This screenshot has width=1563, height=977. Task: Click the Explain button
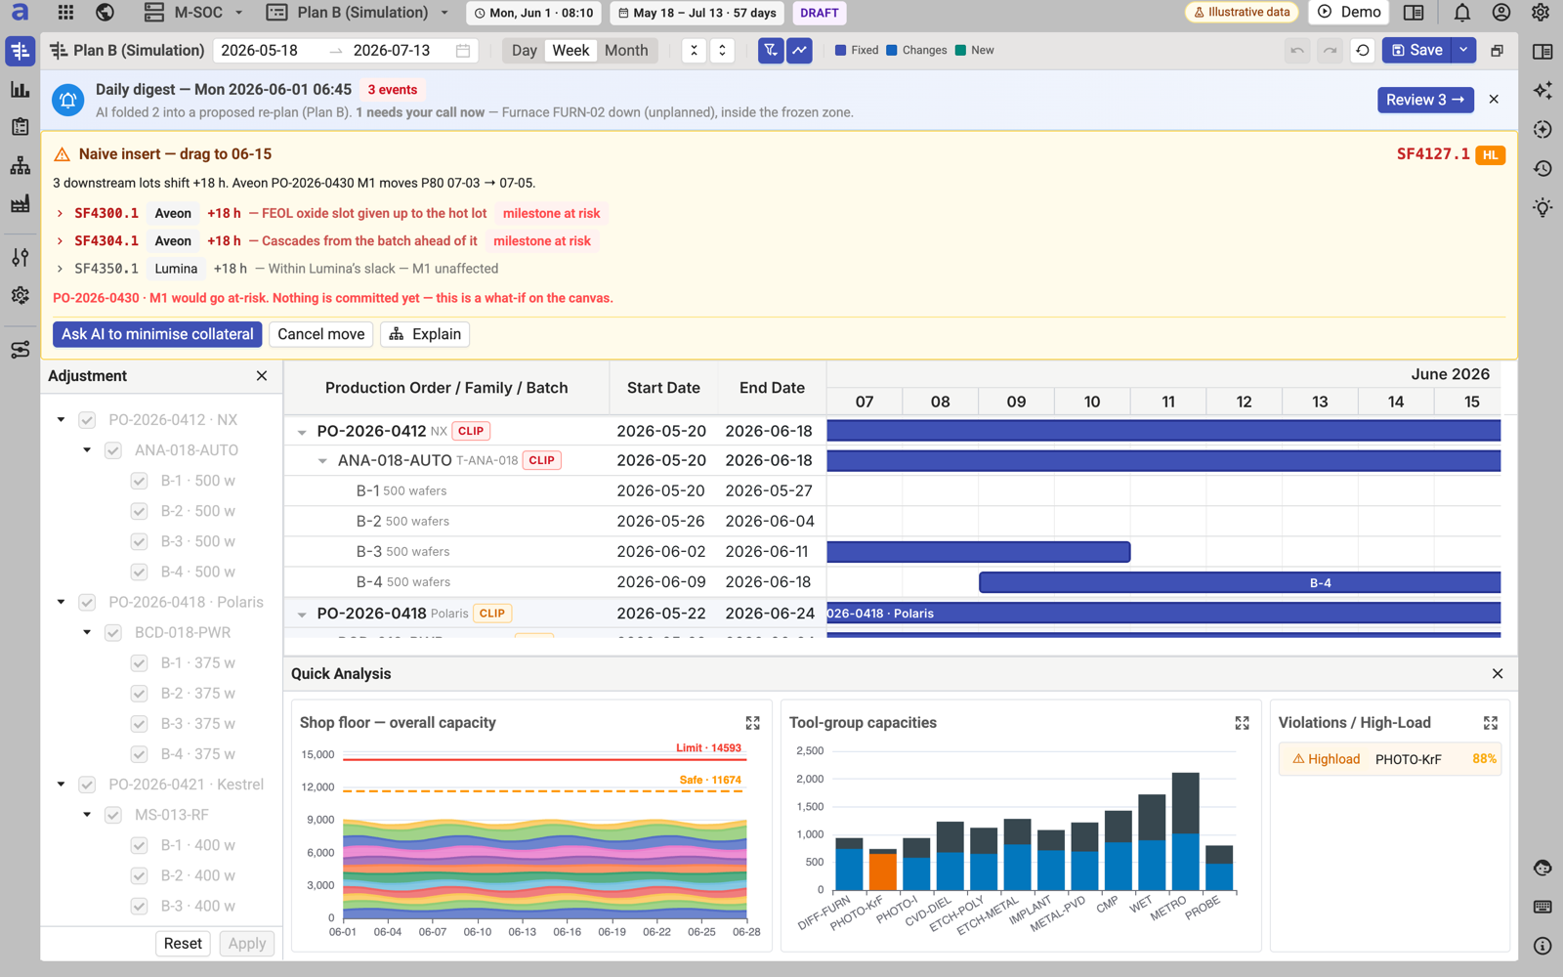point(425,334)
